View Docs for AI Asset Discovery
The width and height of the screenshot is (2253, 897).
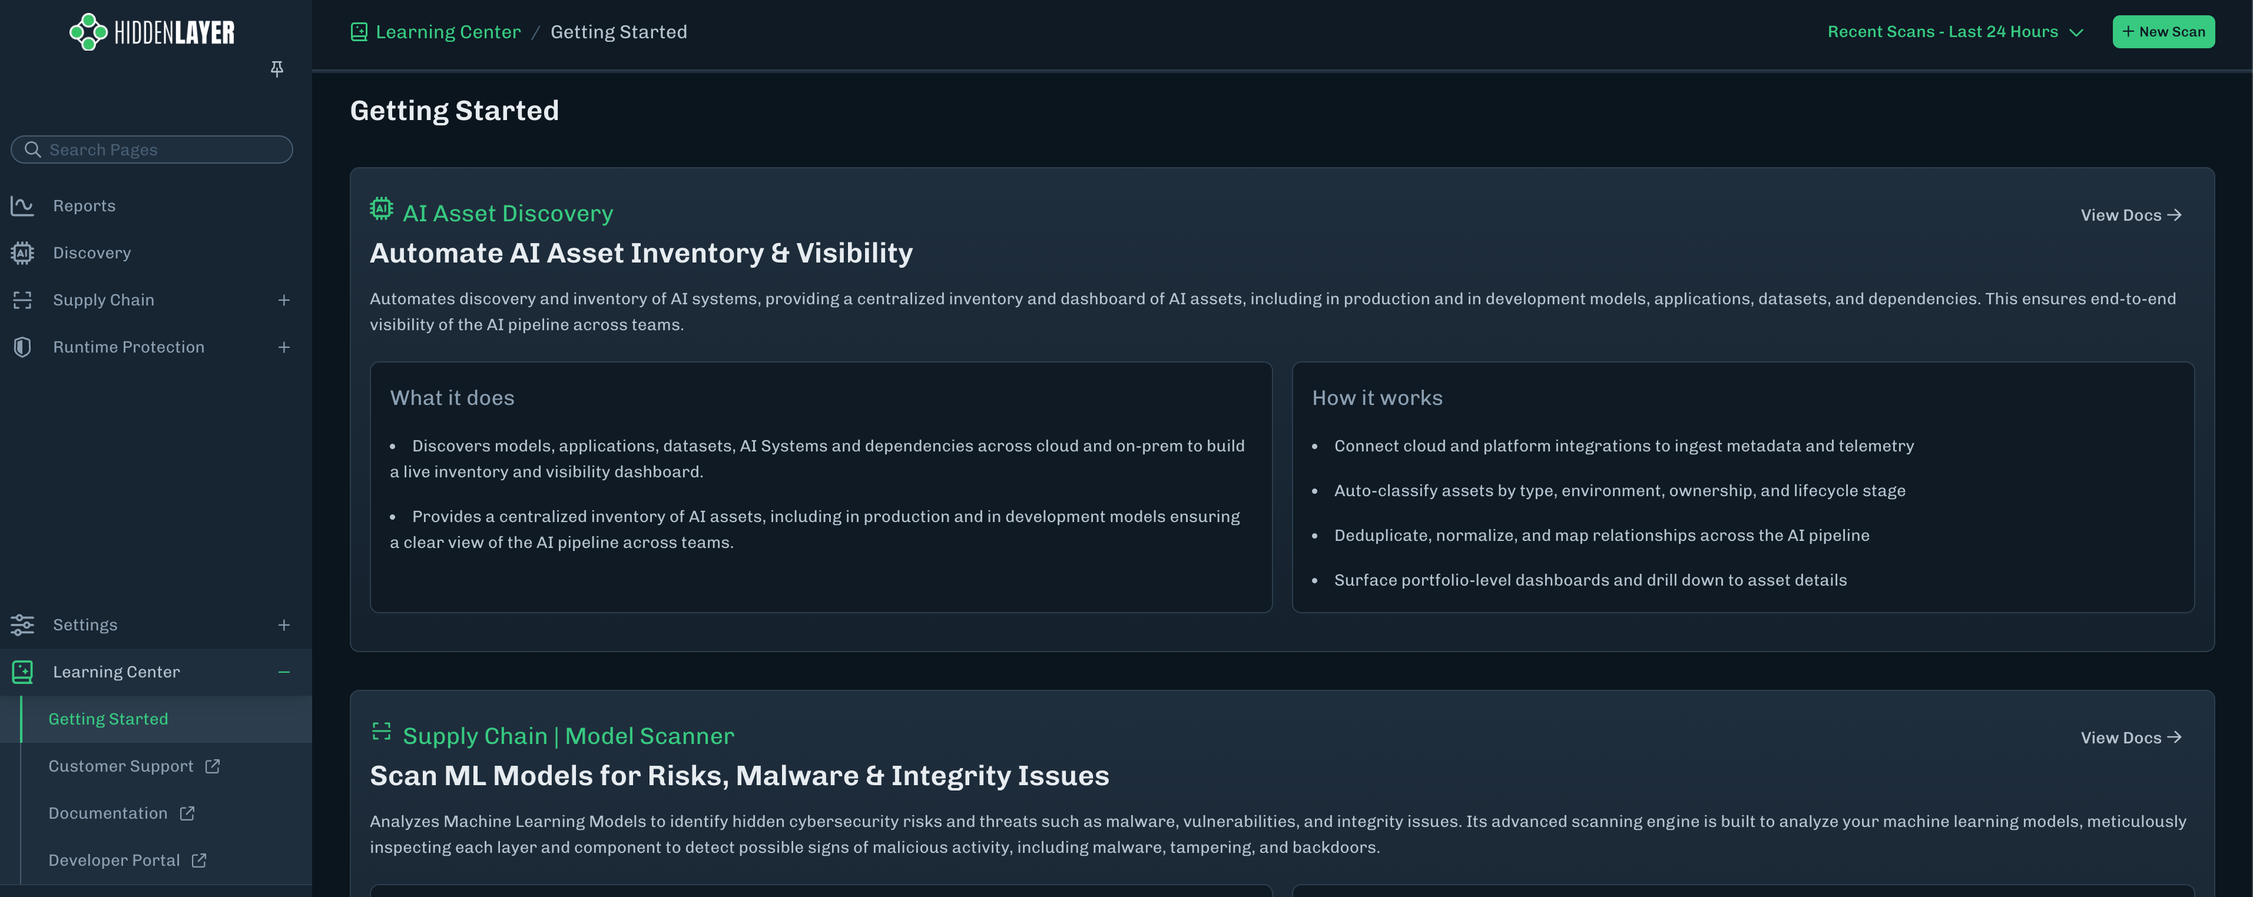coord(2131,215)
